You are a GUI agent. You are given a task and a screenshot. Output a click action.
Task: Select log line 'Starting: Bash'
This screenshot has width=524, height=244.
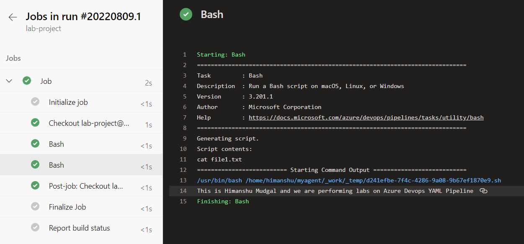(221, 55)
